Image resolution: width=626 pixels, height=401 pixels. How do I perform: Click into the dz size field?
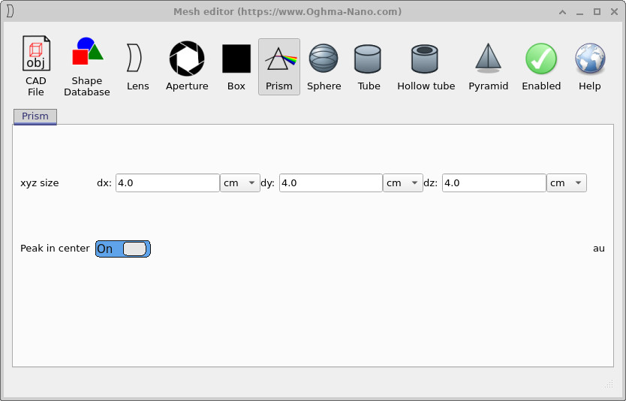[x=493, y=183]
